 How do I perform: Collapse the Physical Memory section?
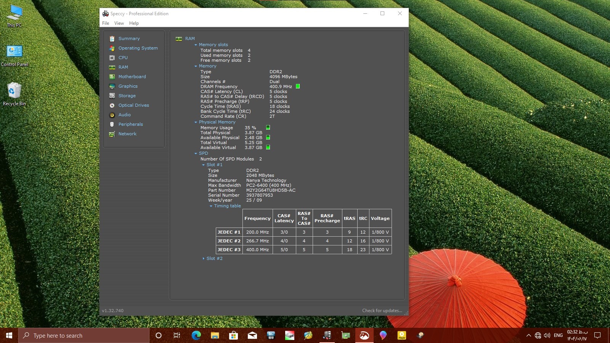point(196,122)
